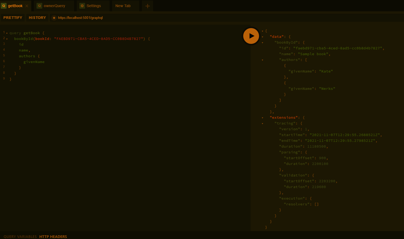Screen dimensions: 404x239
Task: Click the "parsing" key in response
Action: 290,152
